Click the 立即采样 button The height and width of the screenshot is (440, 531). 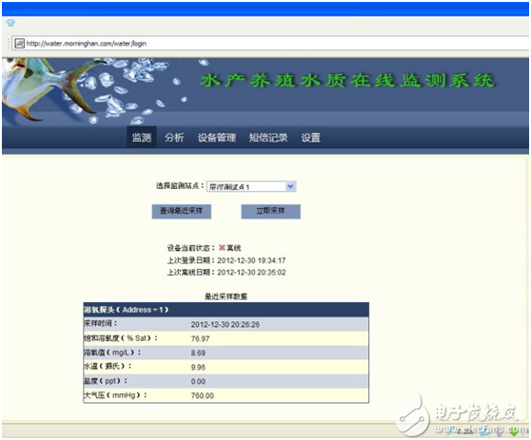(270, 211)
